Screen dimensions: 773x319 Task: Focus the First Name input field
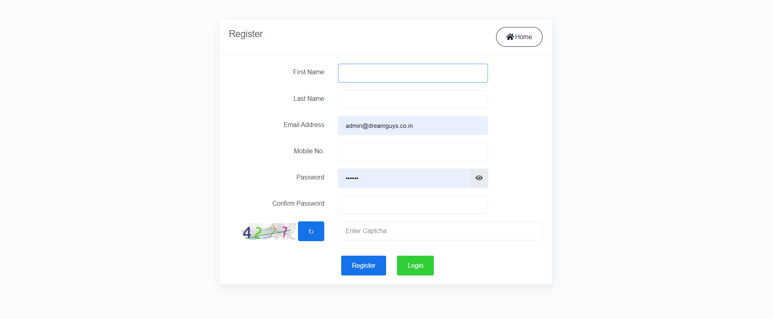(412, 73)
